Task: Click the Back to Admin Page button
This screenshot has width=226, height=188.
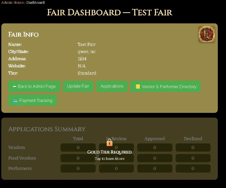Action: click(x=34, y=86)
